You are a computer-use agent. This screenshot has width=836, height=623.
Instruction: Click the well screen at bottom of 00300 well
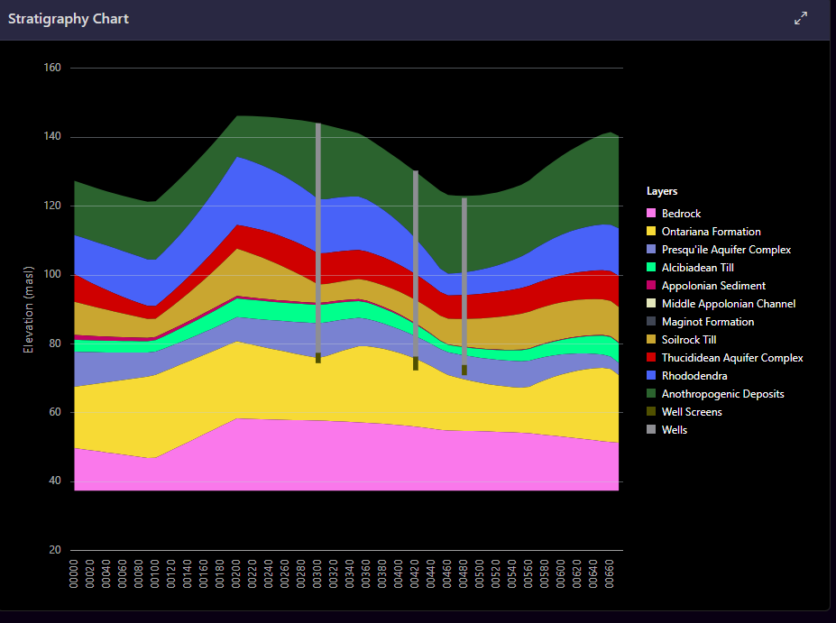pos(318,358)
